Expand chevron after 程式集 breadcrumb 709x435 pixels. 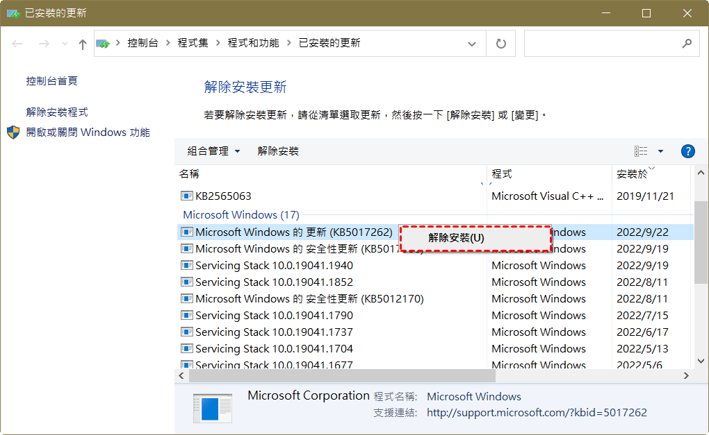click(x=218, y=43)
